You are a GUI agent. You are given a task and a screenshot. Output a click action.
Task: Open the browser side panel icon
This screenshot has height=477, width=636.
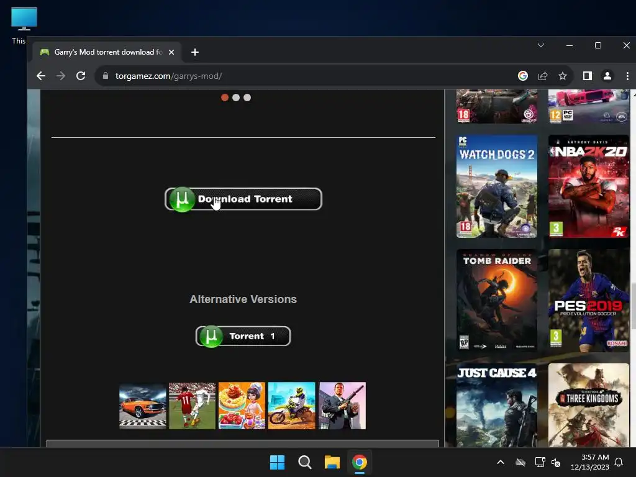click(x=588, y=76)
